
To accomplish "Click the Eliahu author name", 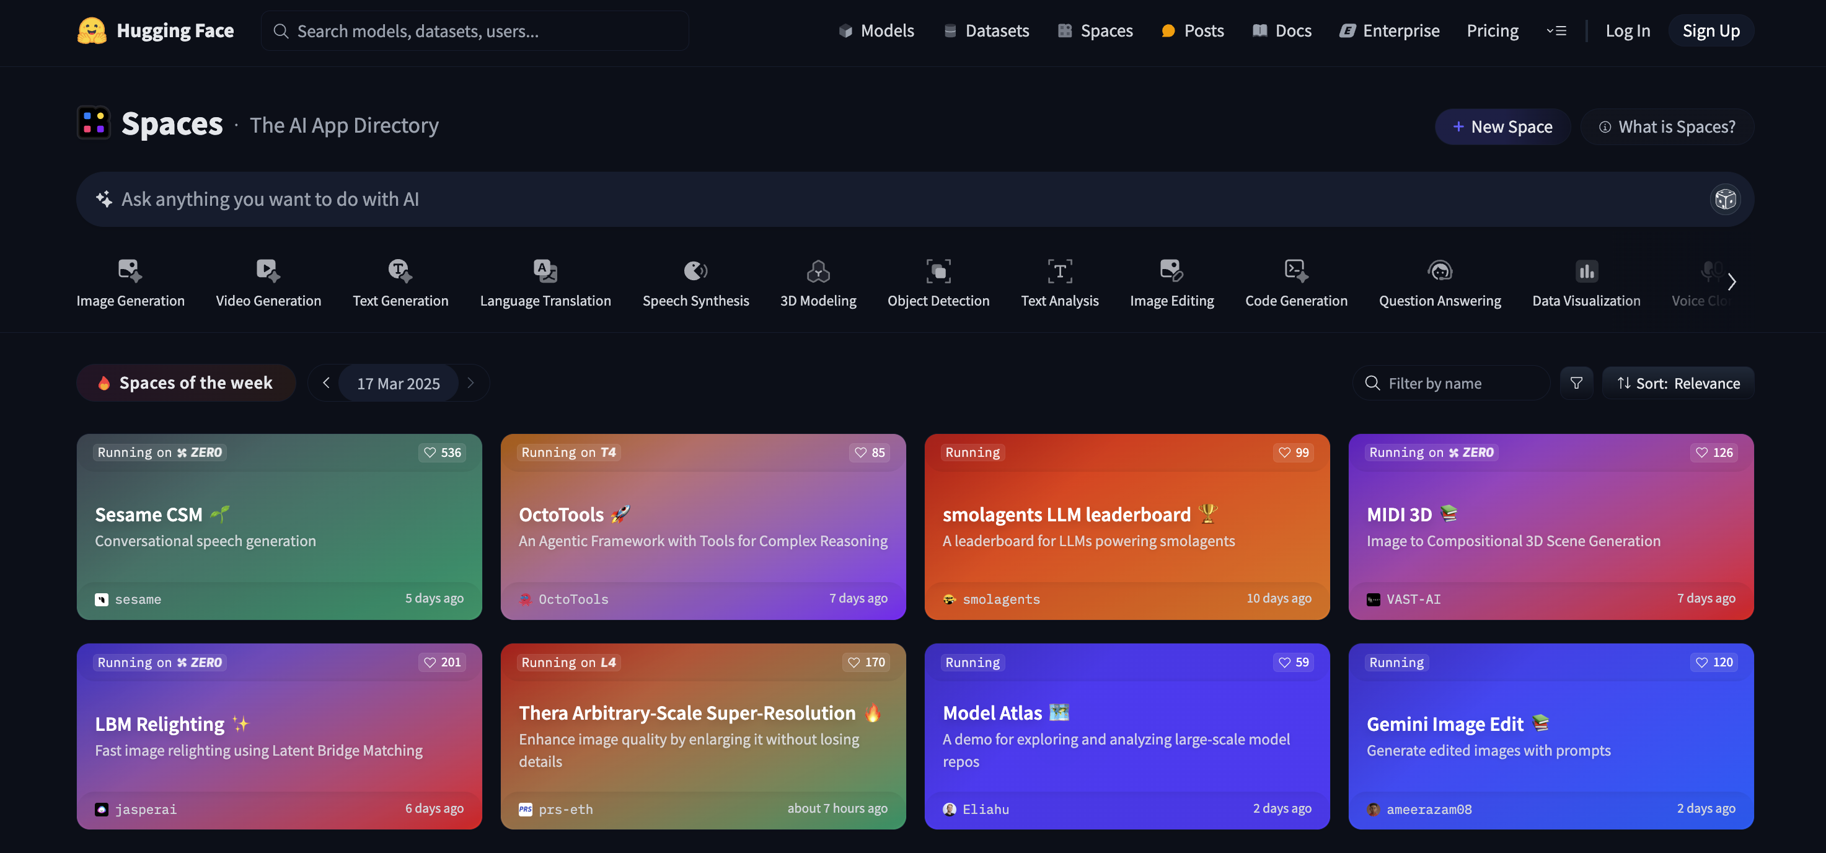I will click(x=986, y=809).
